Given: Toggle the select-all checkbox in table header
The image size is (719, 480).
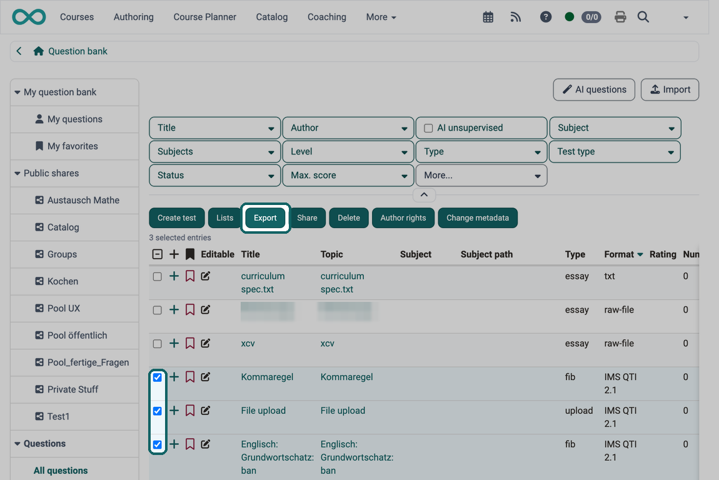Looking at the screenshot, I should [x=158, y=254].
